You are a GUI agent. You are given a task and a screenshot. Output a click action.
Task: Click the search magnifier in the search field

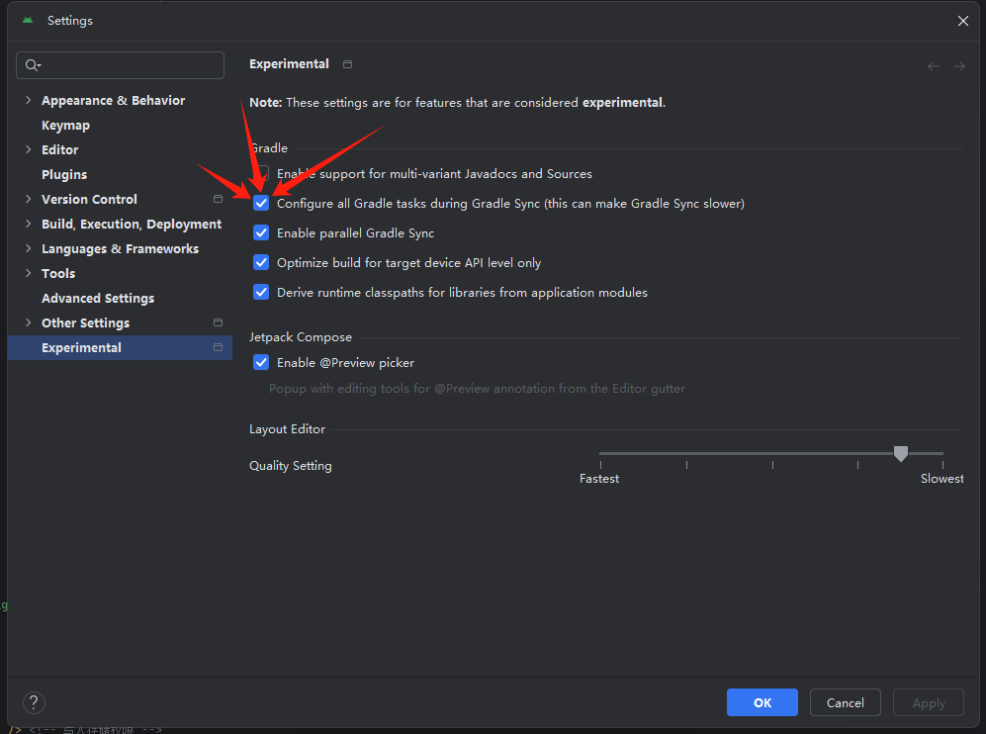tap(33, 64)
